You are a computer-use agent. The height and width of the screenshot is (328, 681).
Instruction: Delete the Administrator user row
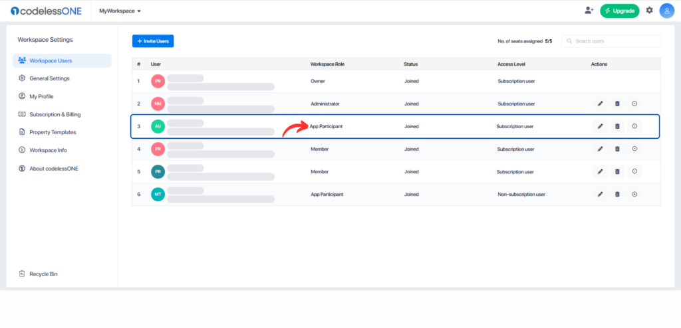pyautogui.click(x=617, y=104)
